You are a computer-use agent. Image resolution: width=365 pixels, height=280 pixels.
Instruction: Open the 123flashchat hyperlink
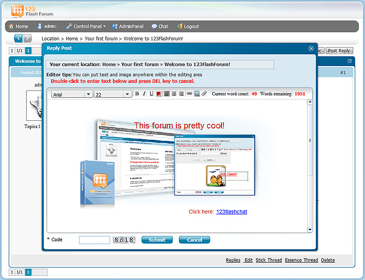coord(231,211)
